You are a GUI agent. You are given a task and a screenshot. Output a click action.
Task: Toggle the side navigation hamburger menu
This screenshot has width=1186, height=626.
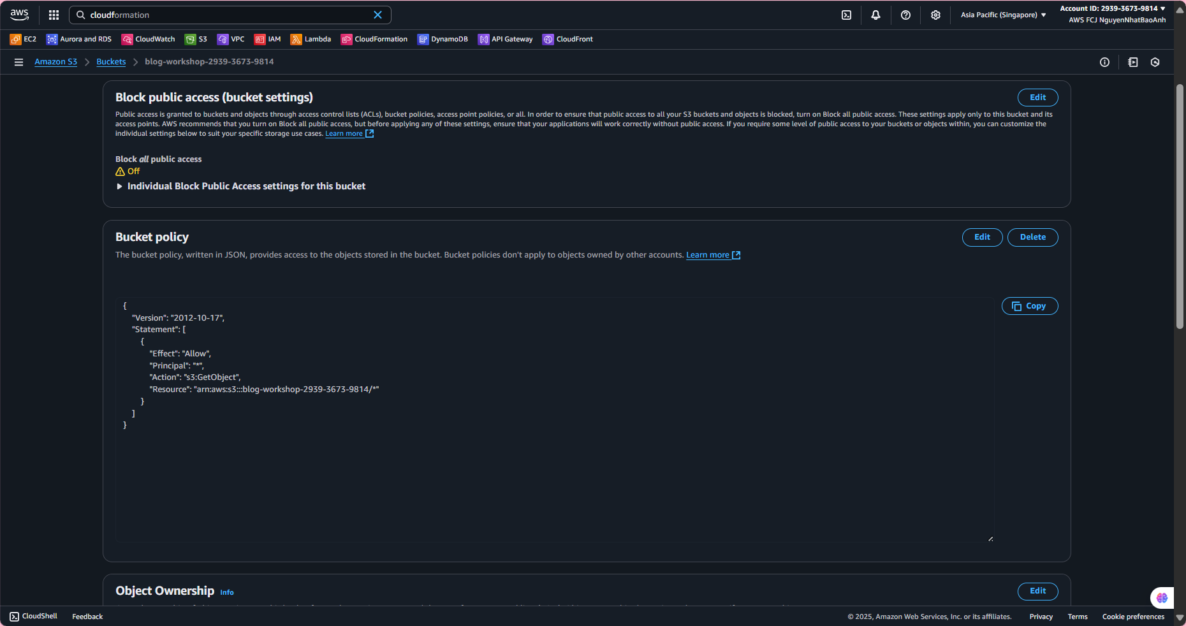pos(18,62)
